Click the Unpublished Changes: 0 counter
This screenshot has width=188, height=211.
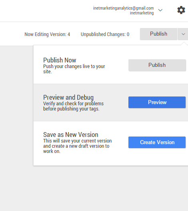[105, 34]
